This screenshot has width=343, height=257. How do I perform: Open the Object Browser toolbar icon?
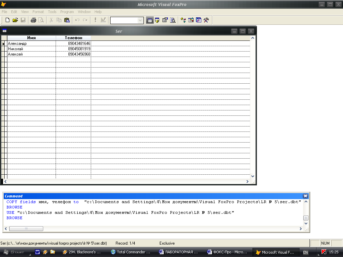coord(191,20)
